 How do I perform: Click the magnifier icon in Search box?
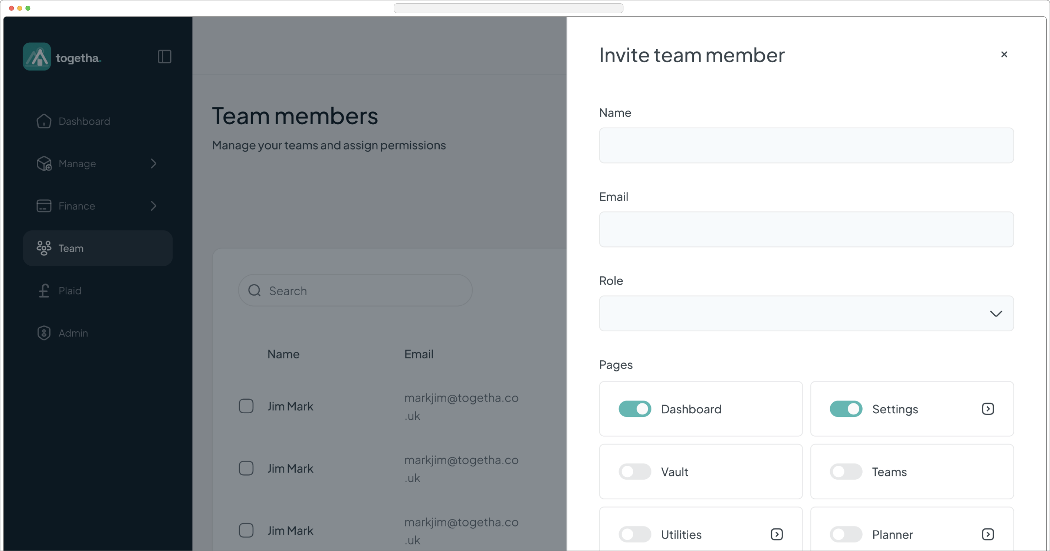tap(254, 290)
